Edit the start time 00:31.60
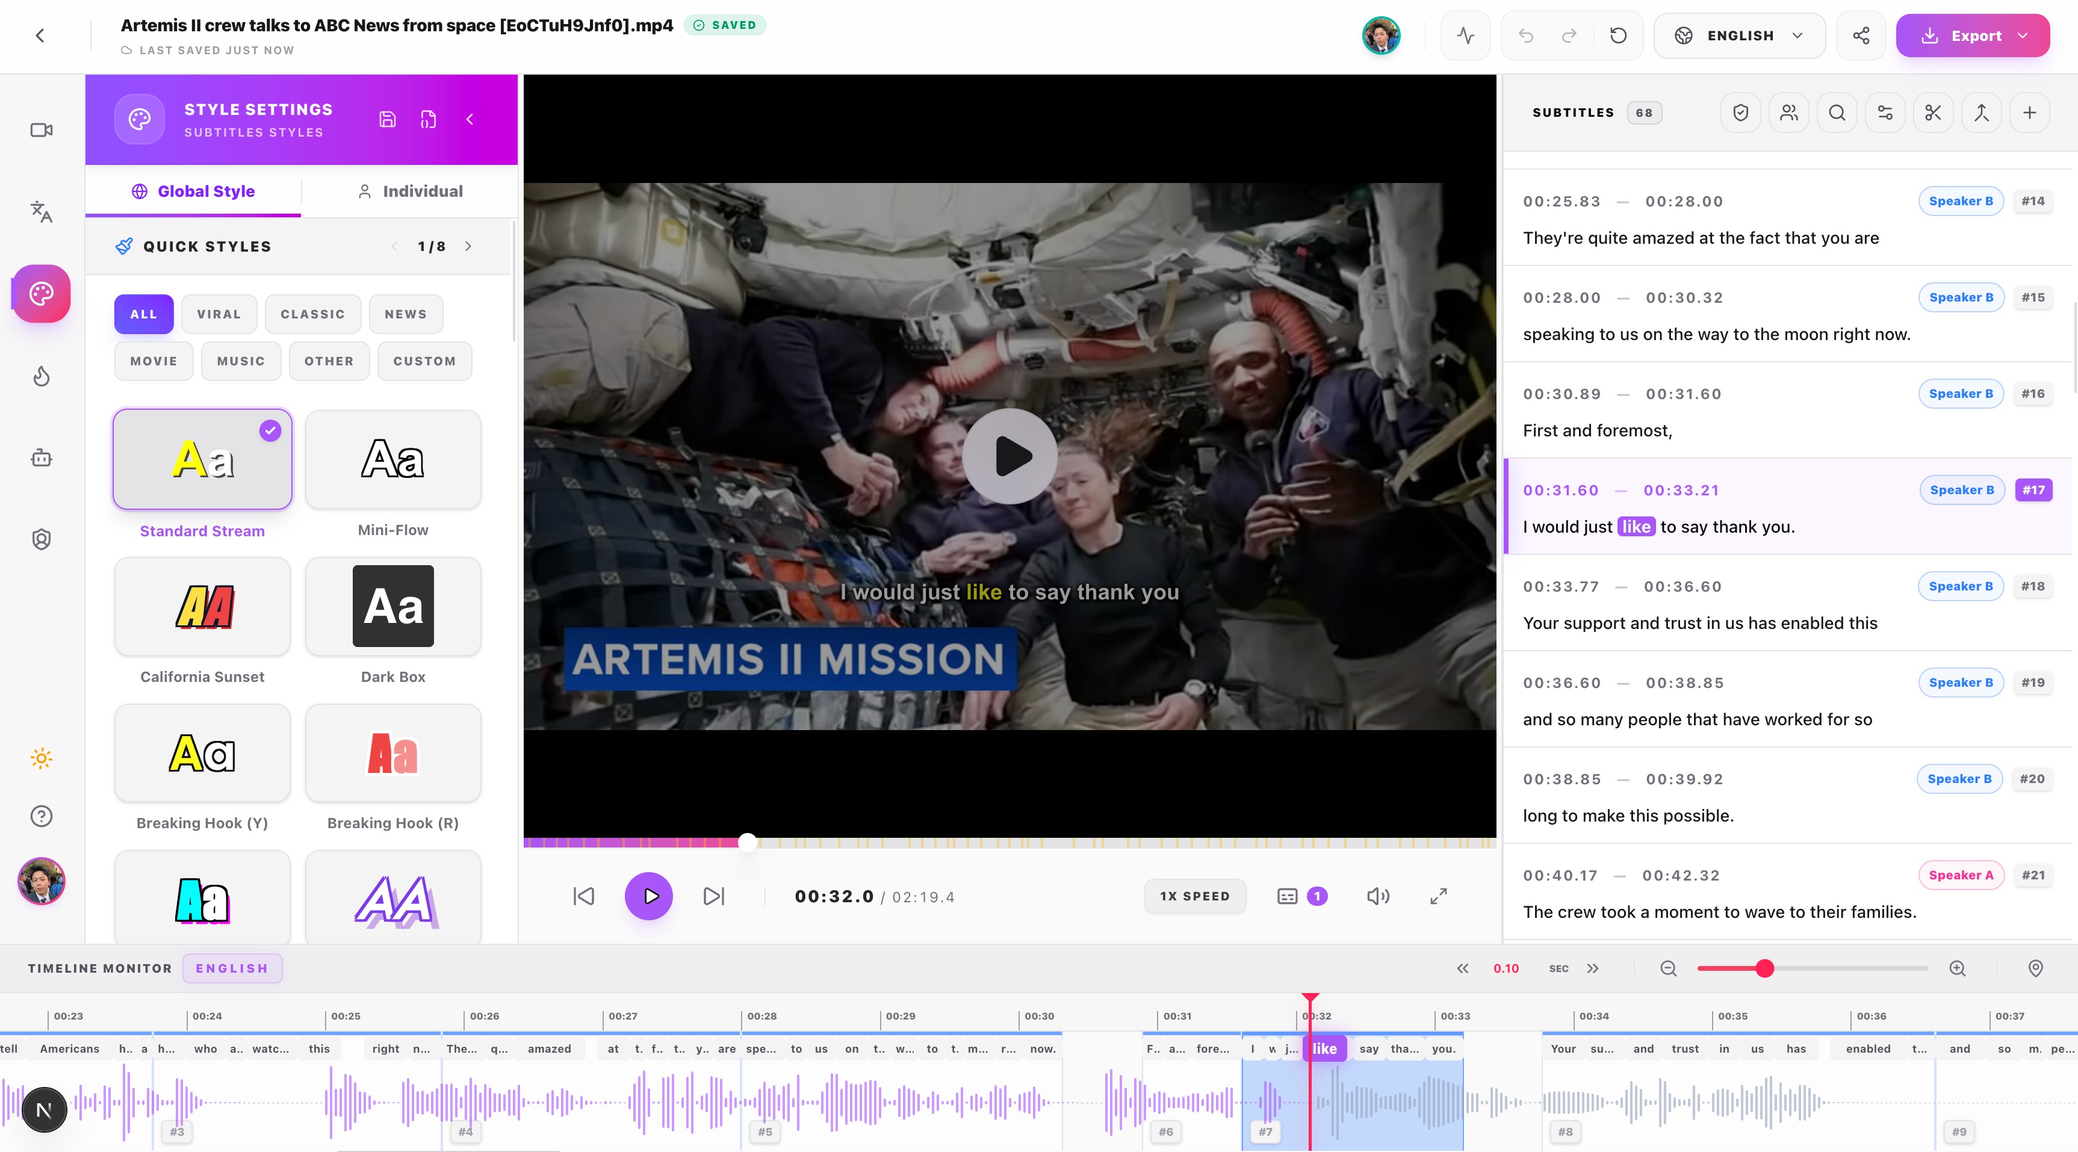The height and width of the screenshot is (1152, 2078). coord(1561,491)
